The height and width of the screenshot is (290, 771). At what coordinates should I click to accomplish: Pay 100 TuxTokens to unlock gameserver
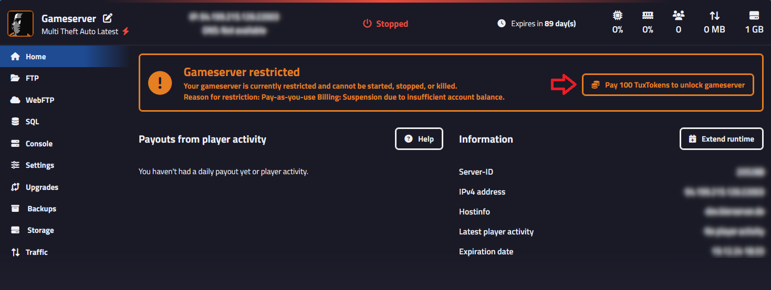click(668, 84)
